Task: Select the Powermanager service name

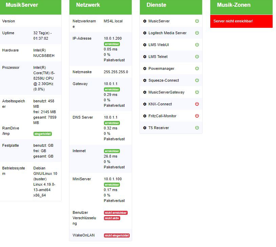Action: coord(162,68)
